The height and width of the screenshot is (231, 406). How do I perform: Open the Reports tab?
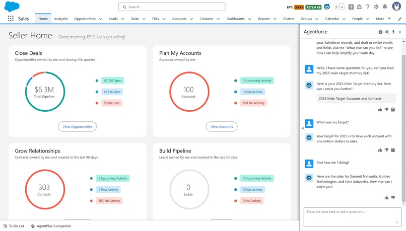264,19
